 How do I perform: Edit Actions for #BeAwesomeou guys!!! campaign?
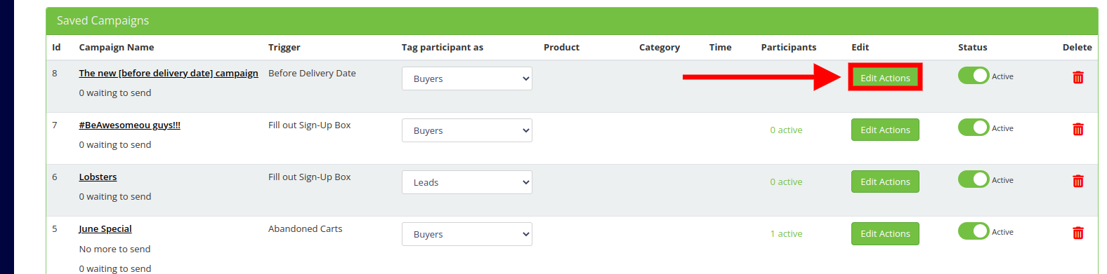tap(885, 130)
